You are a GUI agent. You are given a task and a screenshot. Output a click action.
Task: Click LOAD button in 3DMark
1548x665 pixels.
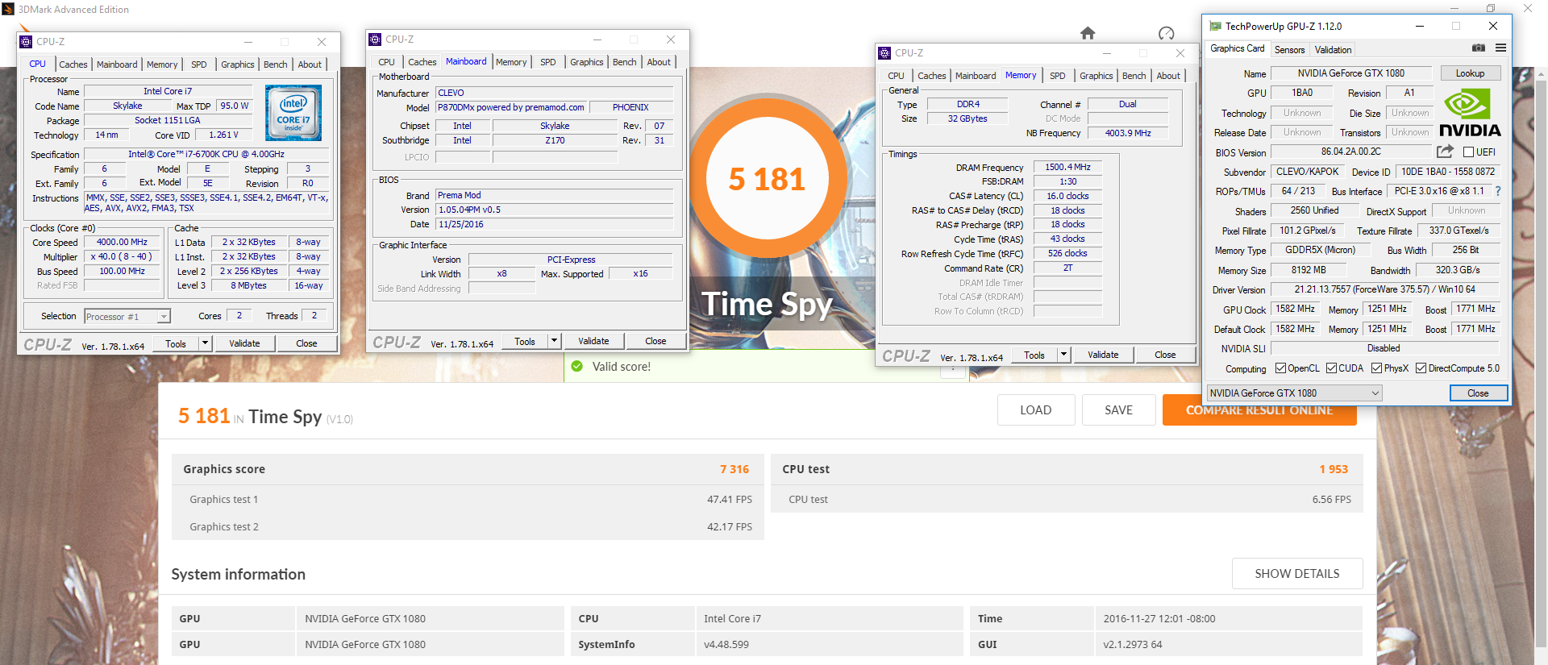tap(1036, 410)
